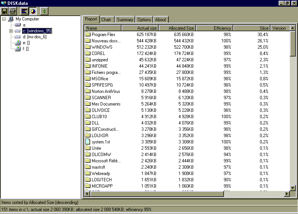Click the horizontal scrollbar right arrow
The image size is (298, 214).
point(287,194)
